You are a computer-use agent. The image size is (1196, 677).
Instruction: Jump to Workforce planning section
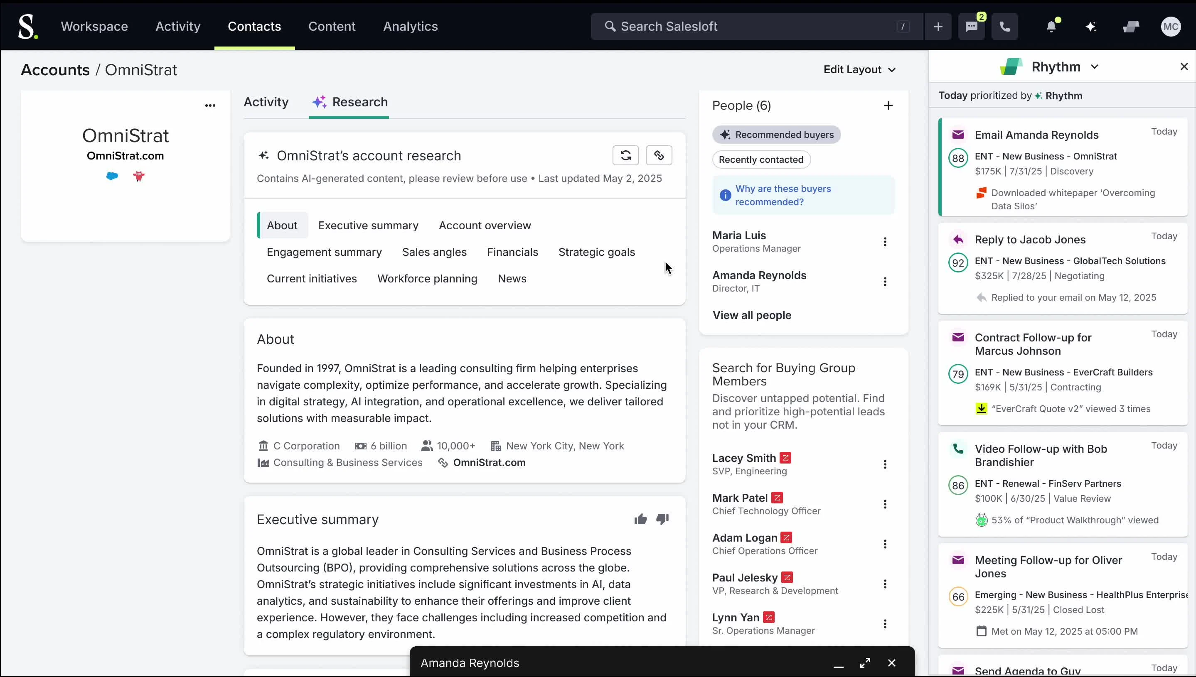427,279
